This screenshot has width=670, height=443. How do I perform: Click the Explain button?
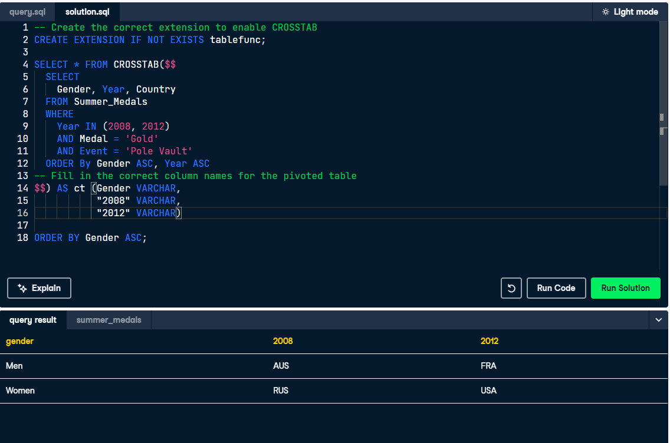[x=40, y=288]
